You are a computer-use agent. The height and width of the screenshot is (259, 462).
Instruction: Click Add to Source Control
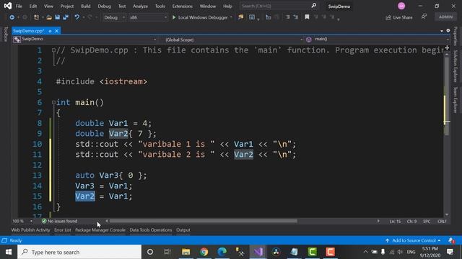coord(413,240)
